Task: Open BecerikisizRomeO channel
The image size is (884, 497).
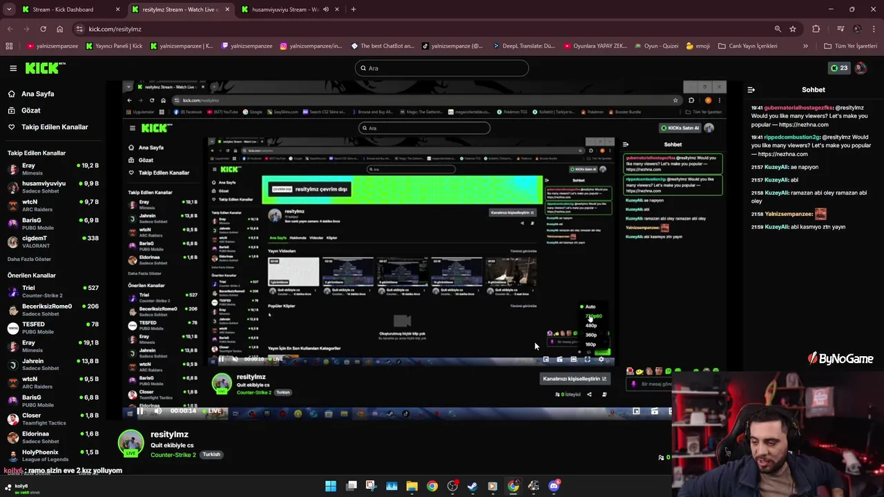Action: coord(53,310)
